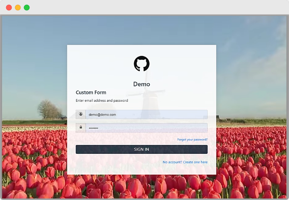Click the "Enter email address and password" text

tap(102, 100)
